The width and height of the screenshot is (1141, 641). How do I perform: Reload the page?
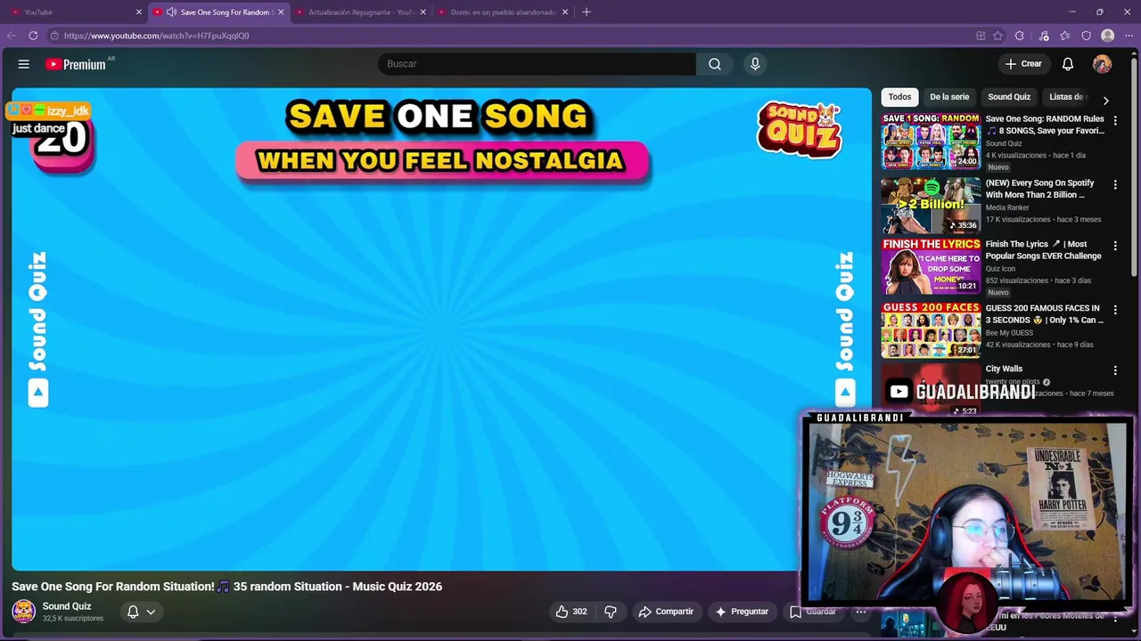tap(33, 36)
